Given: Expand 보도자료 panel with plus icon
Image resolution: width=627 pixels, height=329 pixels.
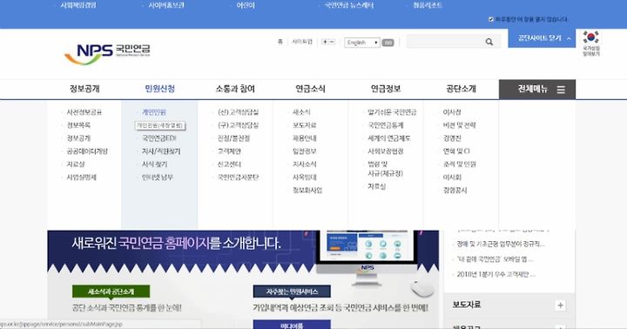Looking at the screenshot, I should coord(560,305).
